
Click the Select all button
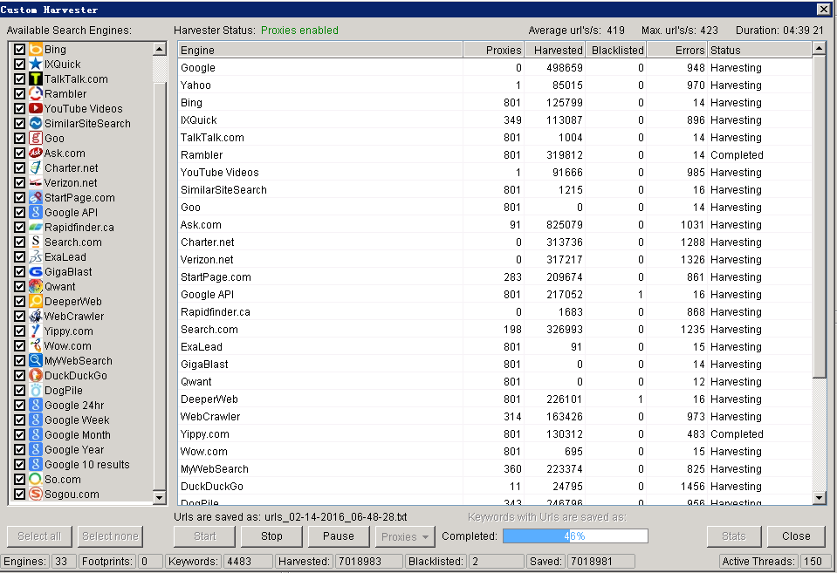click(x=39, y=536)
